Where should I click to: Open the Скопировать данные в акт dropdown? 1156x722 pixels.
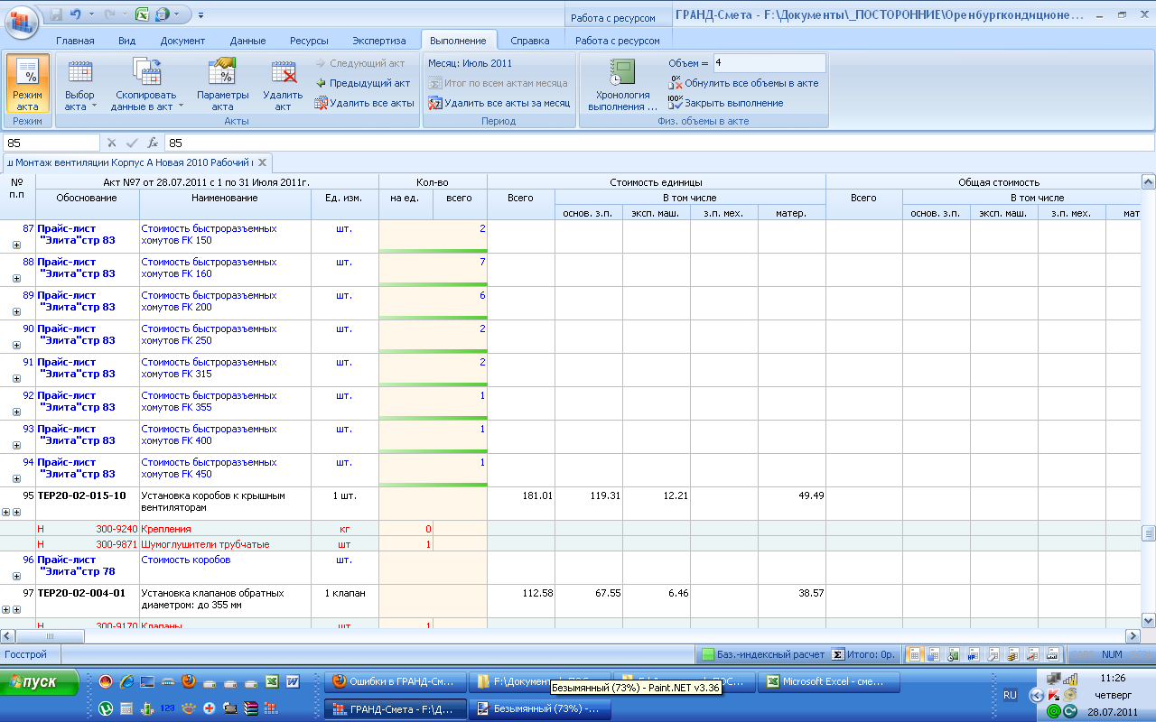click(146, 100)
